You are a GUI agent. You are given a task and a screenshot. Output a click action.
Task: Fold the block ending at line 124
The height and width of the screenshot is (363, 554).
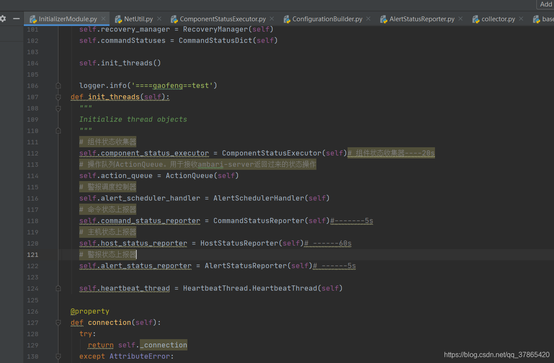[58, 288]
